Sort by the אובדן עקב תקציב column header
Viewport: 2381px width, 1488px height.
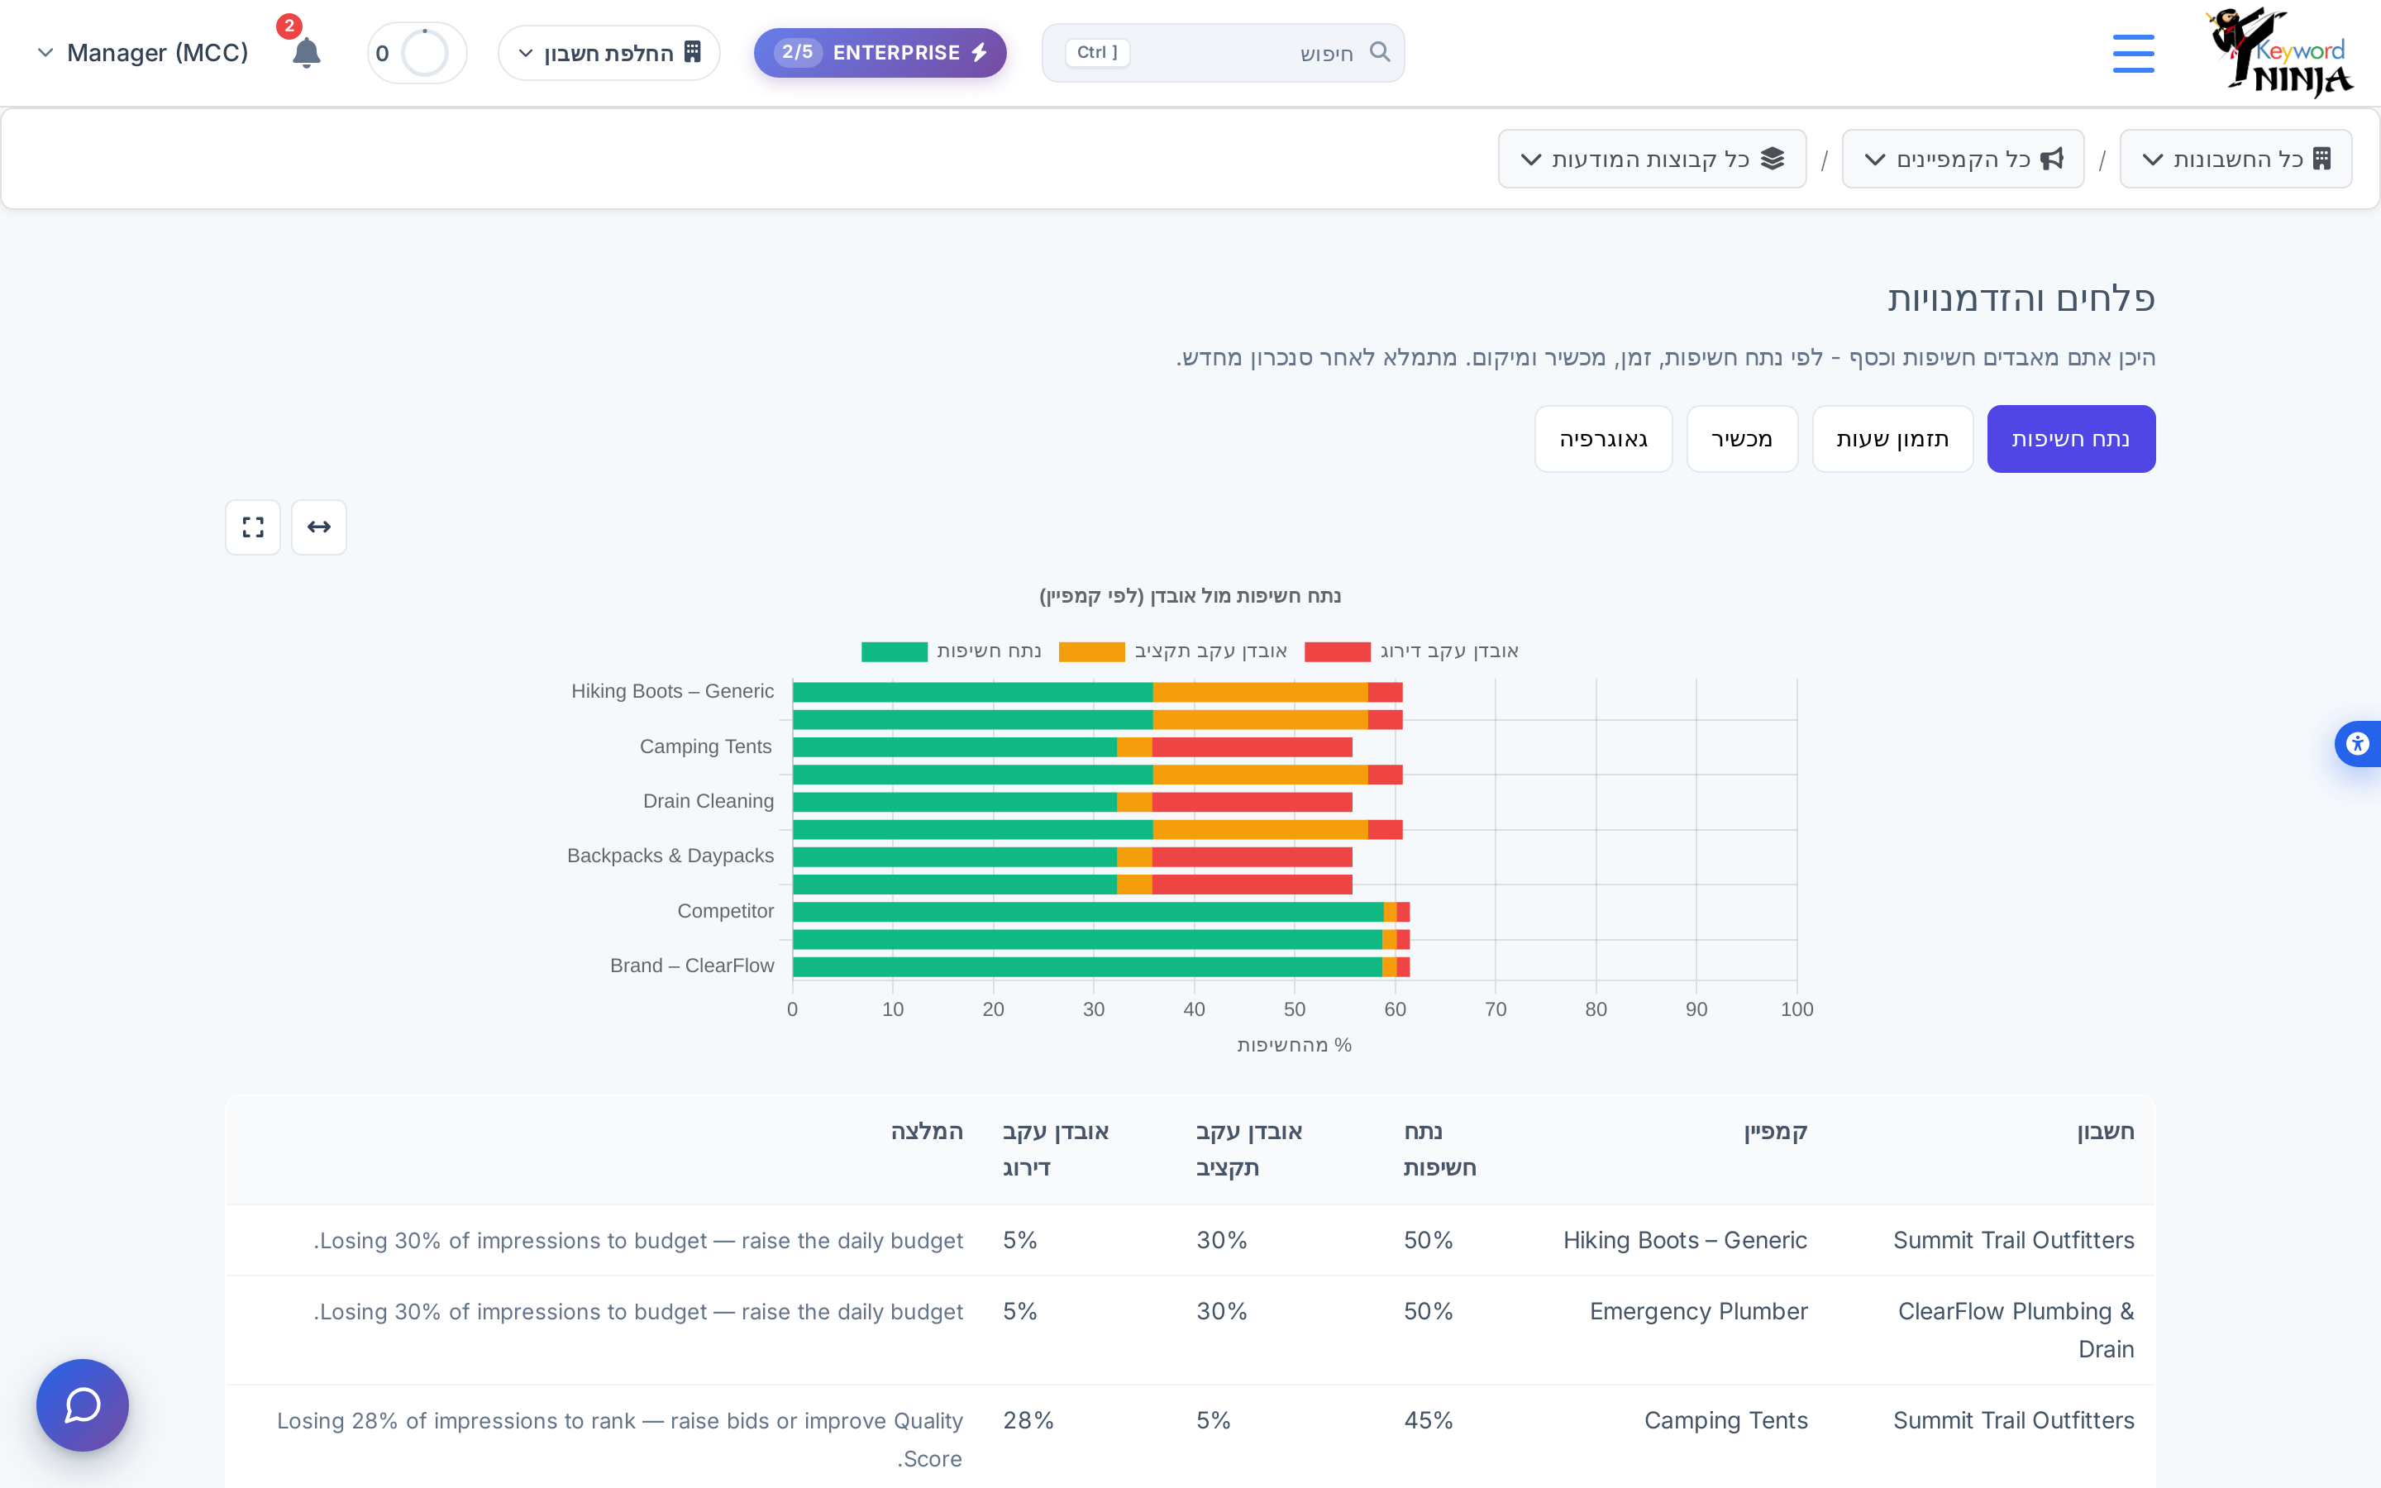point(1248,1149)
